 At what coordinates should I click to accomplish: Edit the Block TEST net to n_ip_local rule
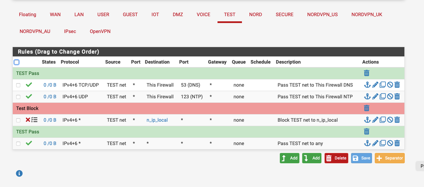coord(375,120)
